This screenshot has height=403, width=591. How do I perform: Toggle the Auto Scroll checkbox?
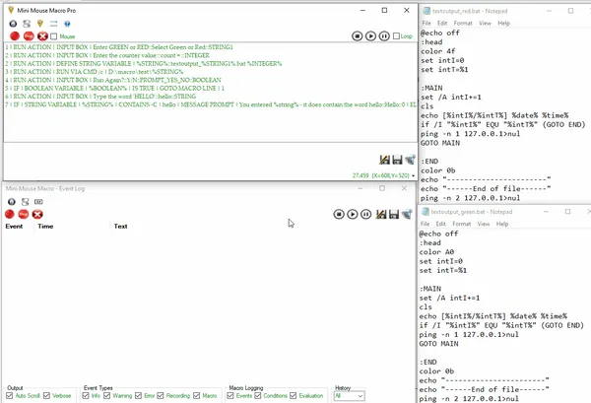click(x=11, y=395)
